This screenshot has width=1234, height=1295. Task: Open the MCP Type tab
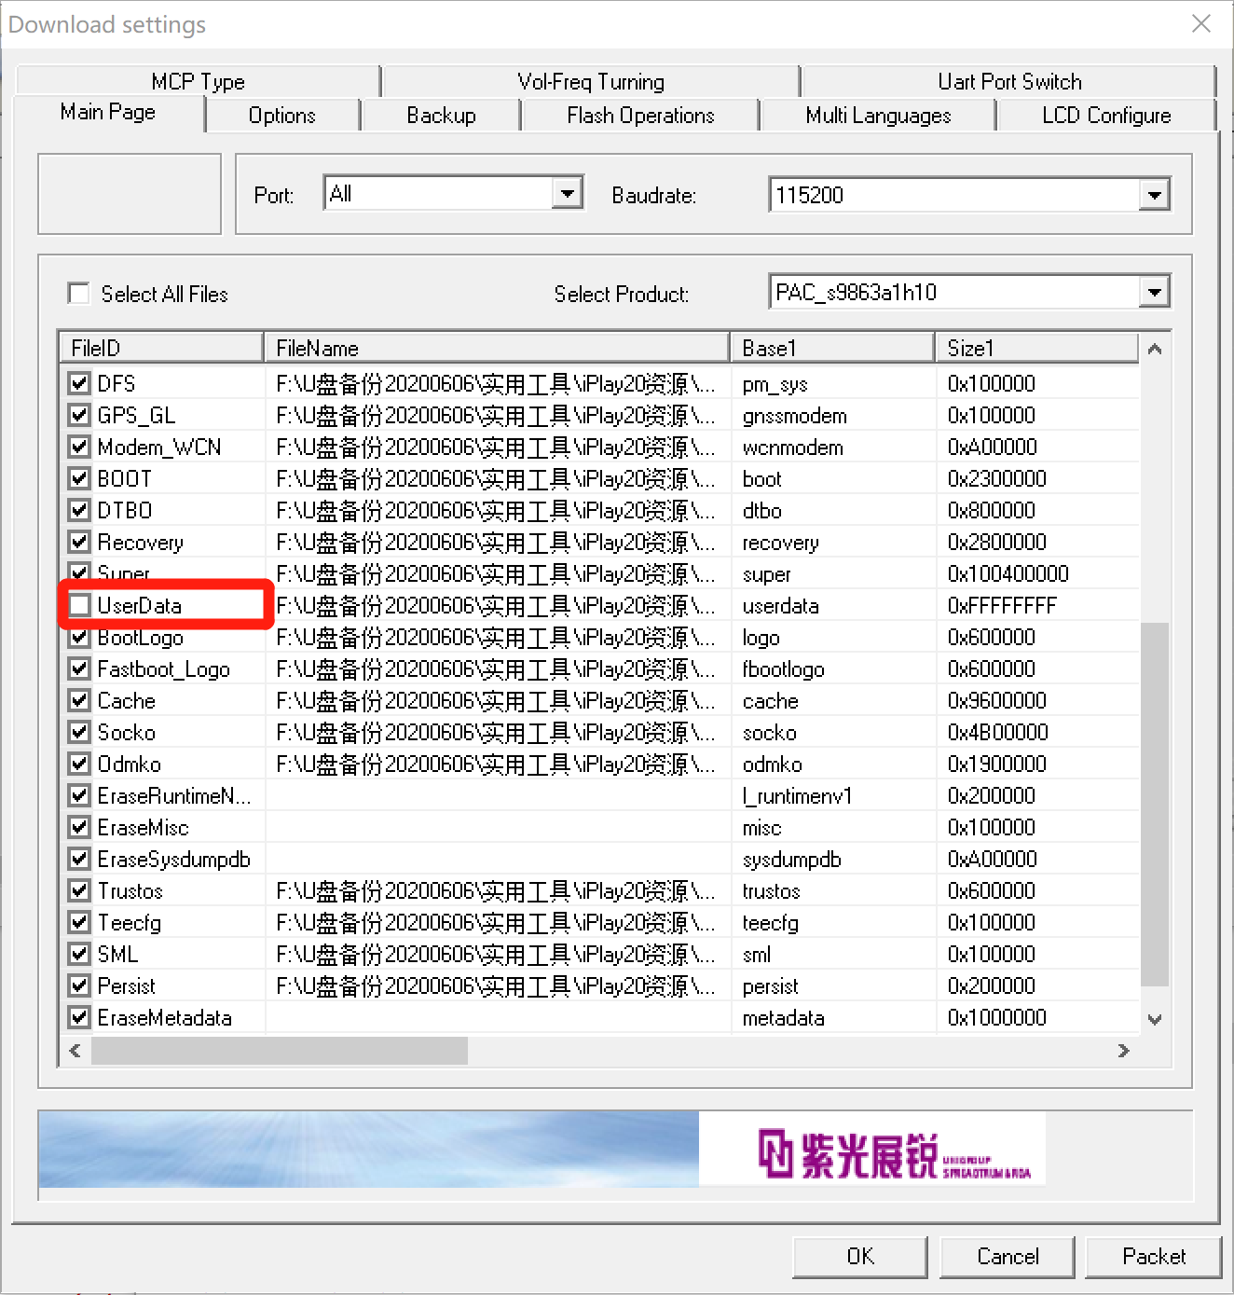(198, 81)
